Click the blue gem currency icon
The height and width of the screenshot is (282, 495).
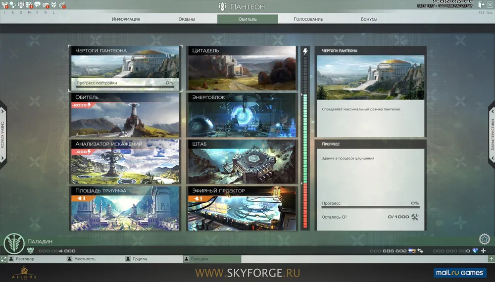pos(475,251)
